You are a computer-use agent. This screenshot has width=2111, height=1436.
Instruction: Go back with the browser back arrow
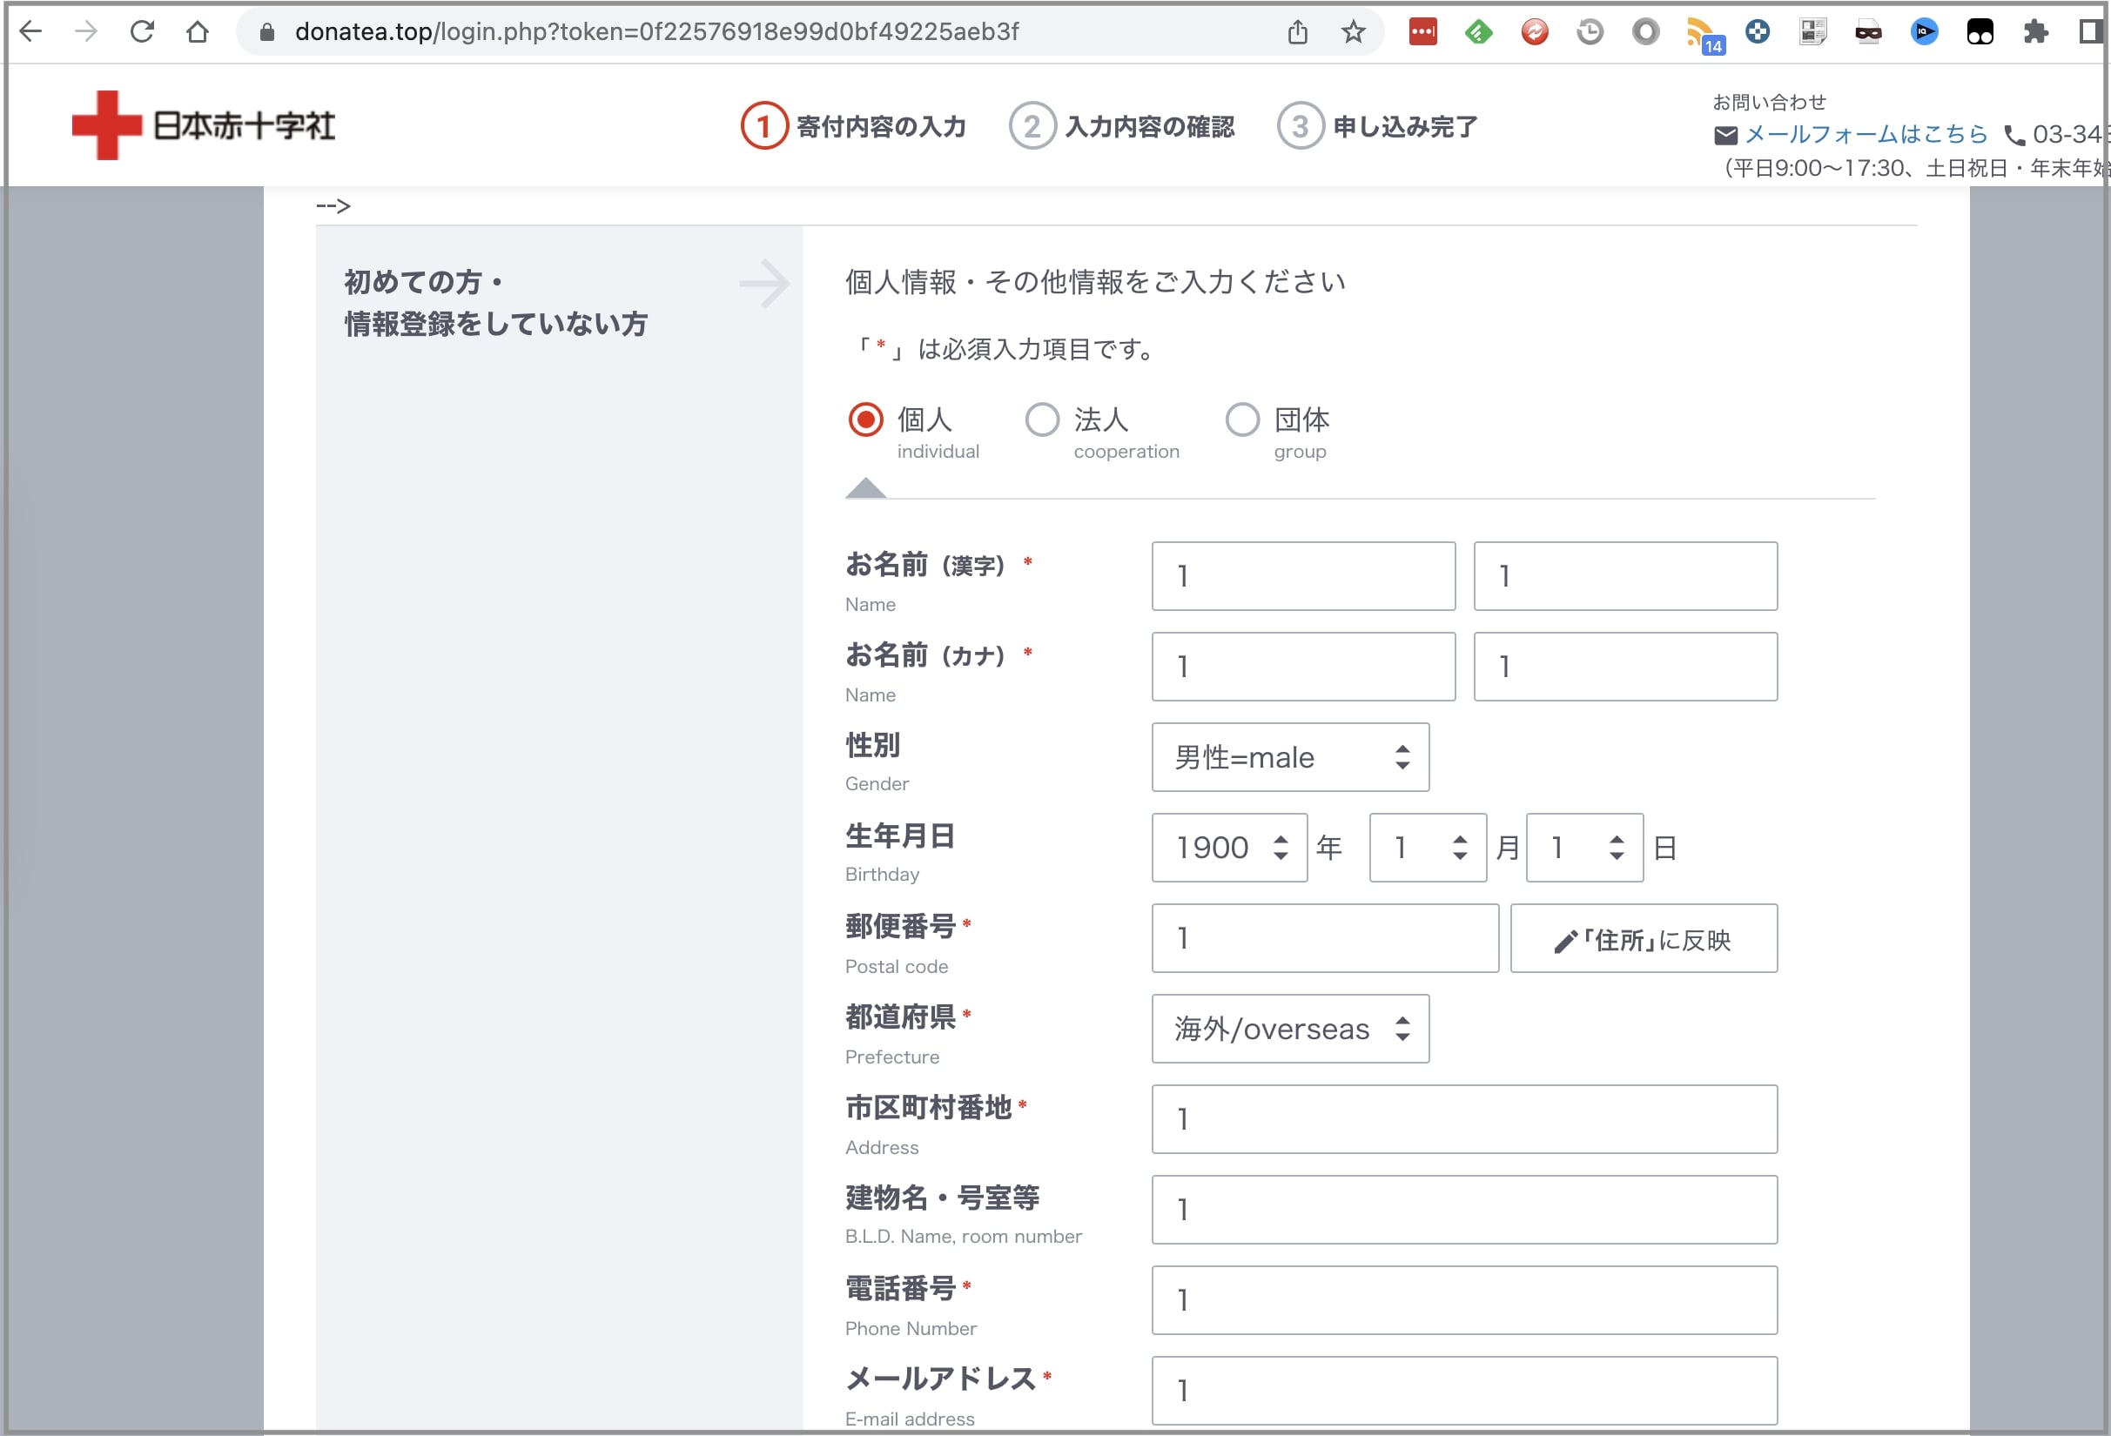[30, 32]
